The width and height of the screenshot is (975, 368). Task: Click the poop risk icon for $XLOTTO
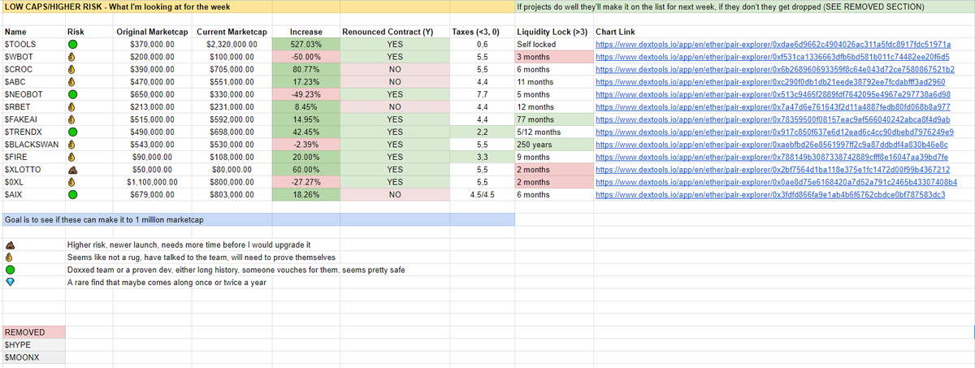coord(72,170)
